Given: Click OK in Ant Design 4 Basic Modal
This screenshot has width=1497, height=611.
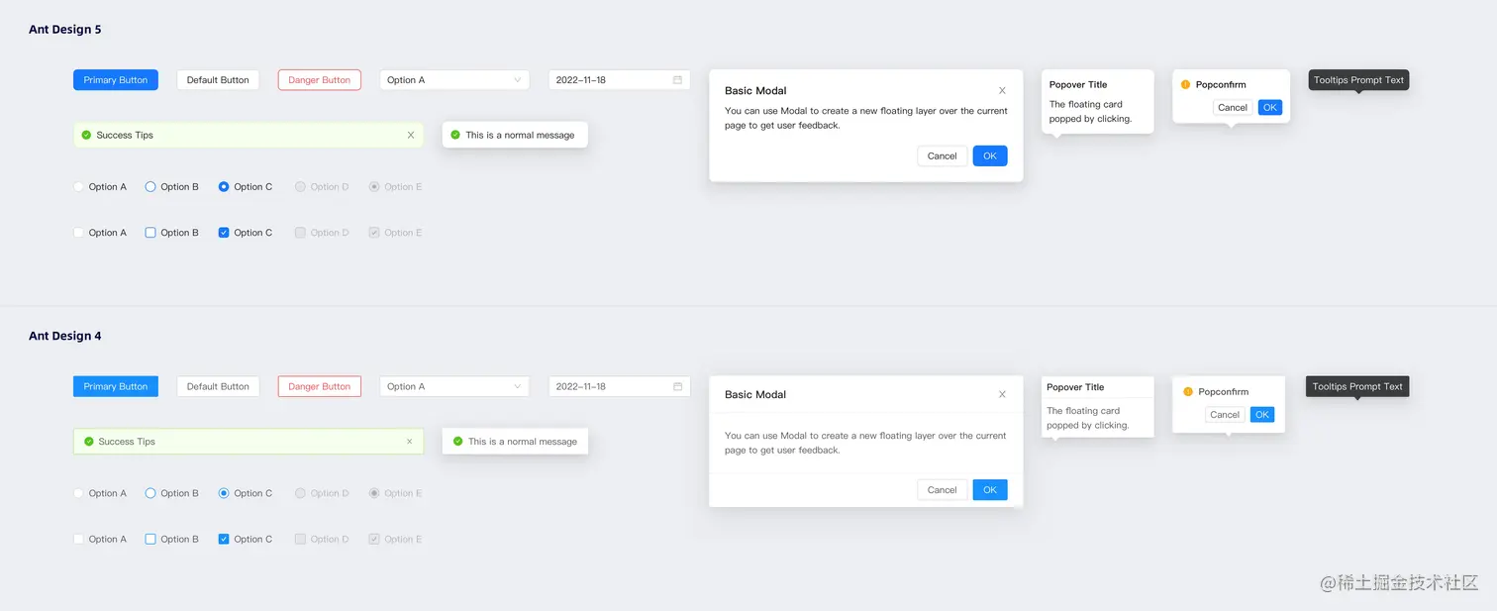Looking at the screenshot, I should [990, 489].
